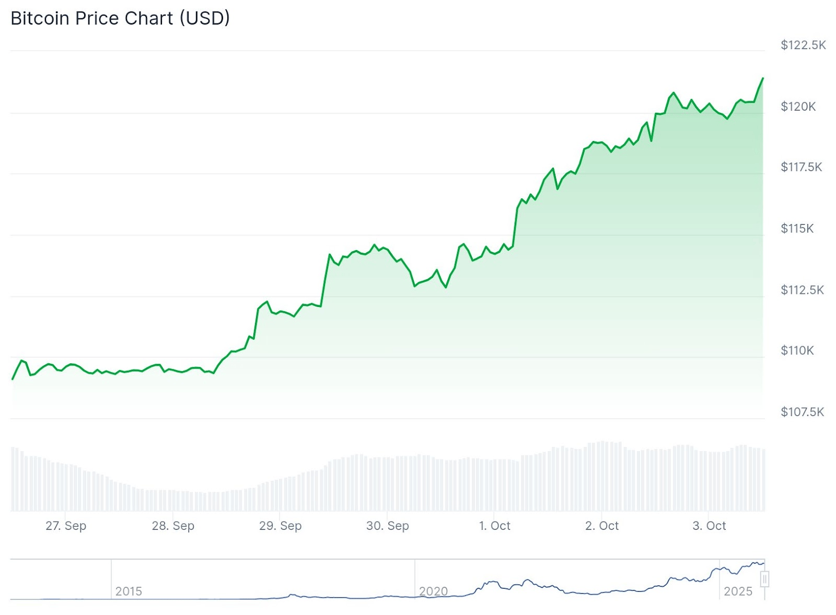Click the $115K price axis label
Image resolution: width=836 pixels, height=615 pixels.
(x=797, y=228)
